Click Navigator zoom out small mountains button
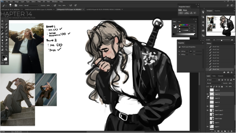 214,40
